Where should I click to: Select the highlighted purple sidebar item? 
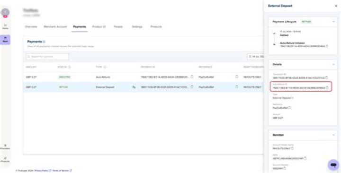point(5,40)
